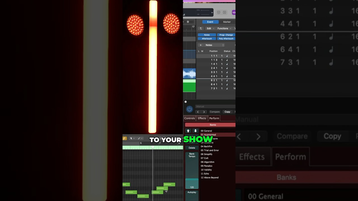Open the Notes event type dropdown
This screenshot has height=201, width=358.
(x=215, y=45)
